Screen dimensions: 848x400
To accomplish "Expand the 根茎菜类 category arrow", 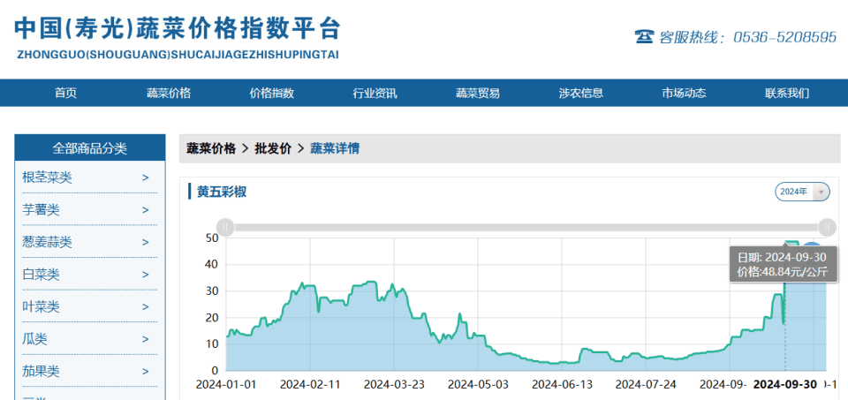I will [146, 177].
